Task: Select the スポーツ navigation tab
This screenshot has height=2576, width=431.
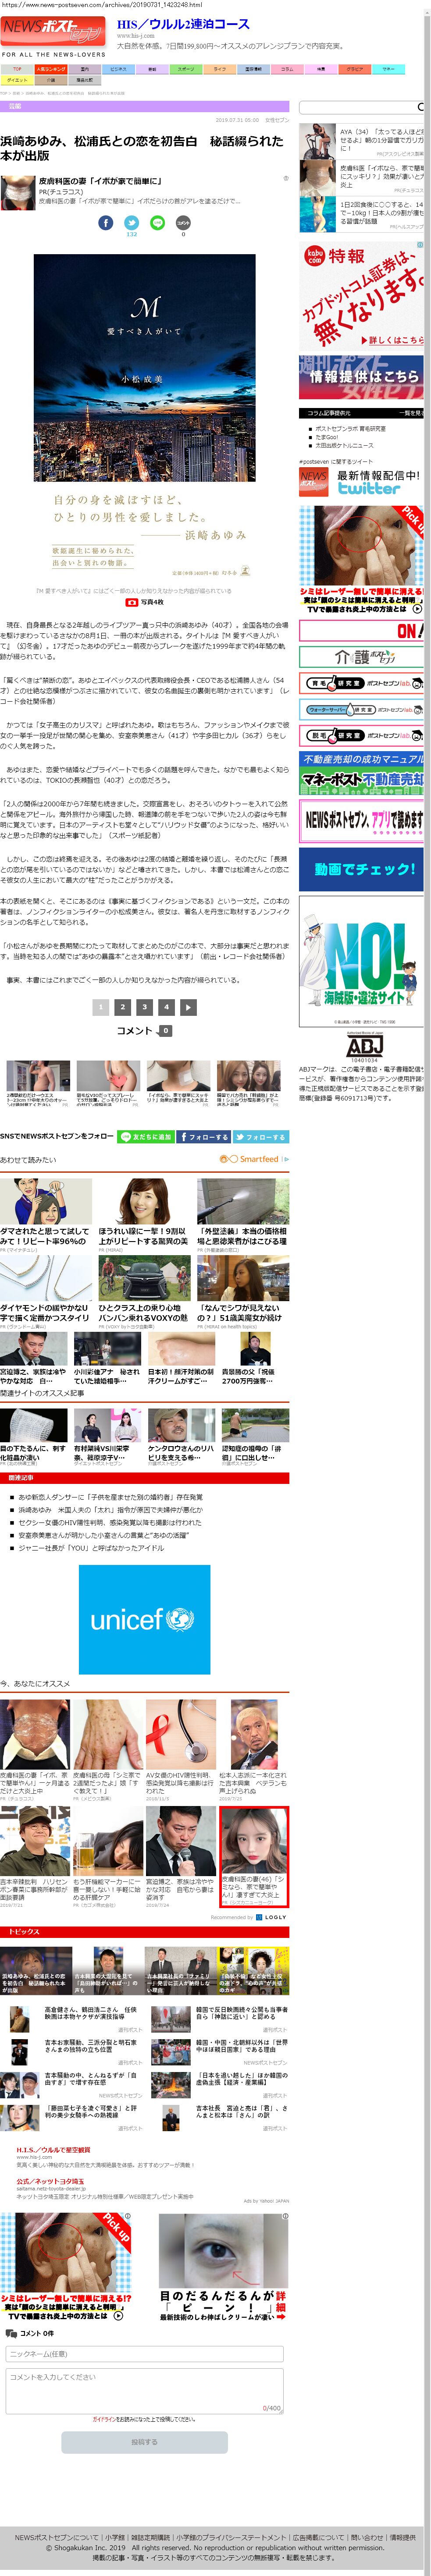Action: [186, 69]
